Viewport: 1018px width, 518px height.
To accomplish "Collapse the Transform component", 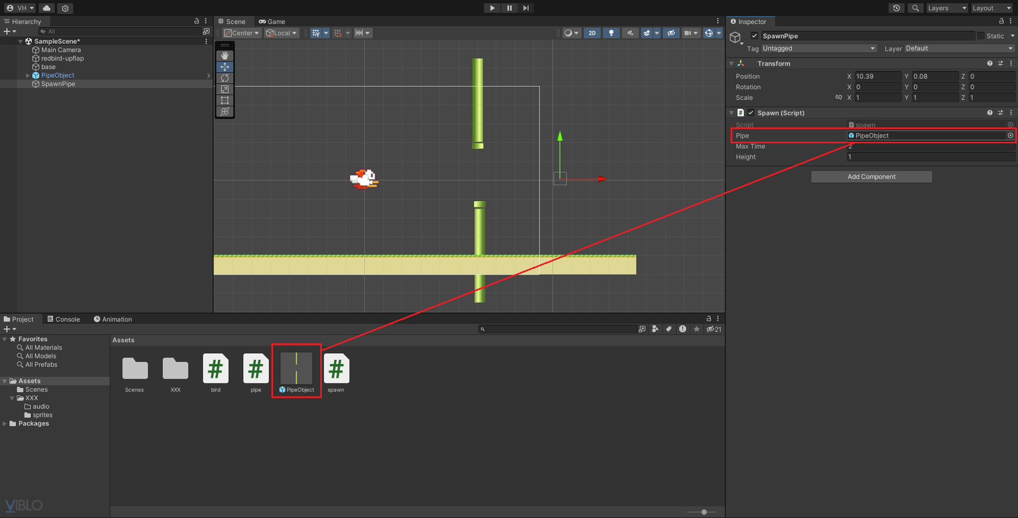I will pyautogui.click(x=732, y=64).
